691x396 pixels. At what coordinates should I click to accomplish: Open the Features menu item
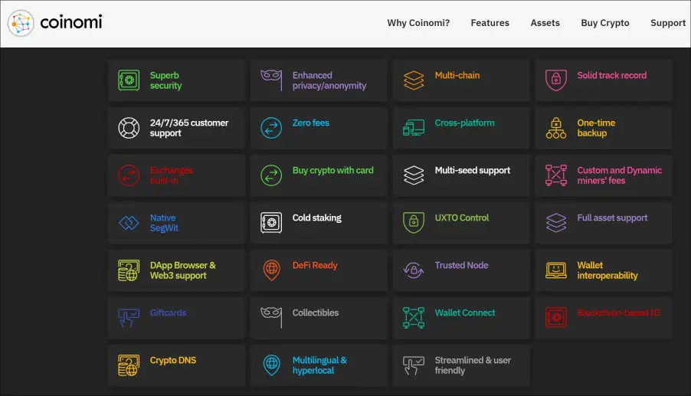point(490,23)
